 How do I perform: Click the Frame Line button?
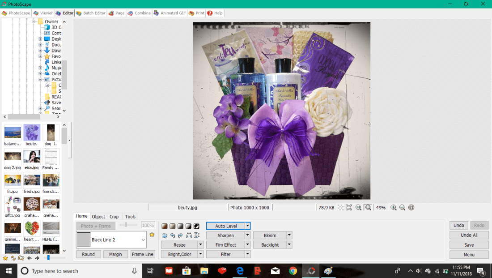[143, 254]
